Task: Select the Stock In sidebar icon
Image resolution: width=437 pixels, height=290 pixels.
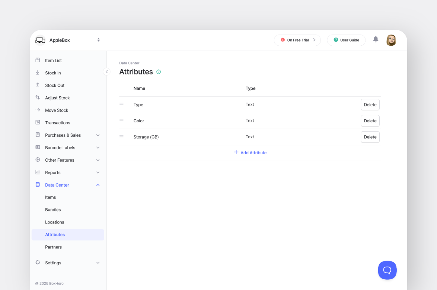Action: tap(38, 73)
